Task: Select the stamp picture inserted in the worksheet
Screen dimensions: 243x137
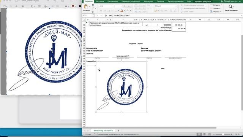Action: click(121, 87)
